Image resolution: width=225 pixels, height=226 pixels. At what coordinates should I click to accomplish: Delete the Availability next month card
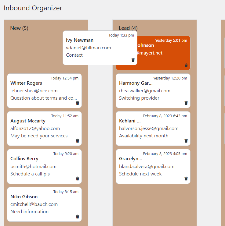186,141
